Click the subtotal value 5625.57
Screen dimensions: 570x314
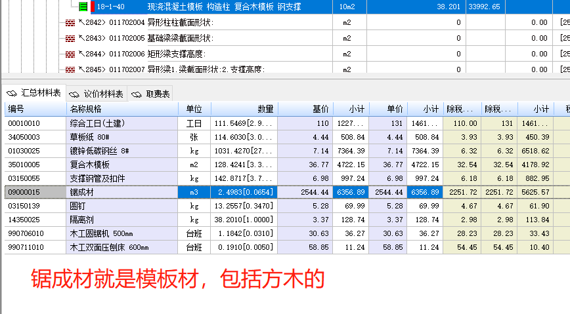coord(535,192)
